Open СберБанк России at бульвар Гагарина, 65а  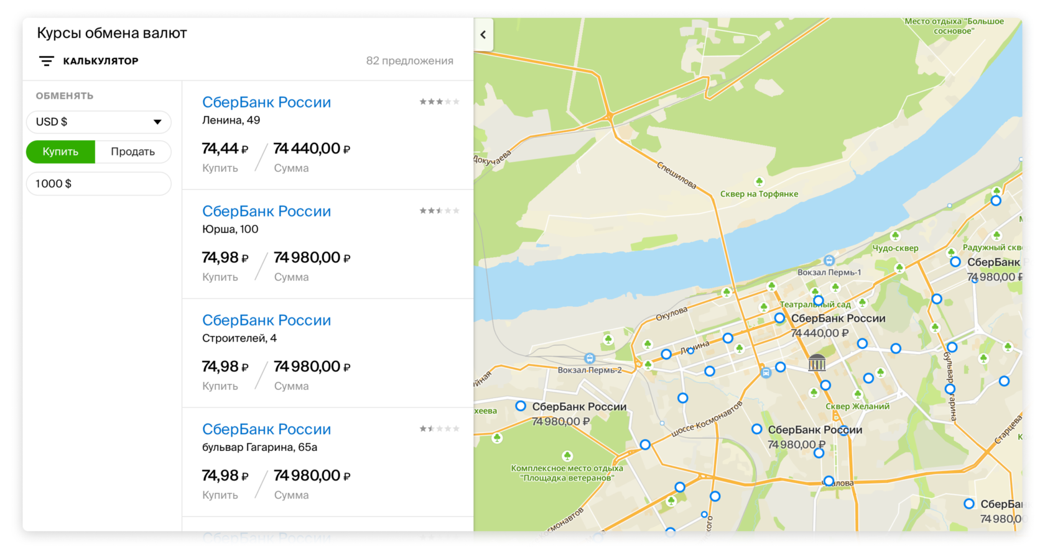click(266, 429)
